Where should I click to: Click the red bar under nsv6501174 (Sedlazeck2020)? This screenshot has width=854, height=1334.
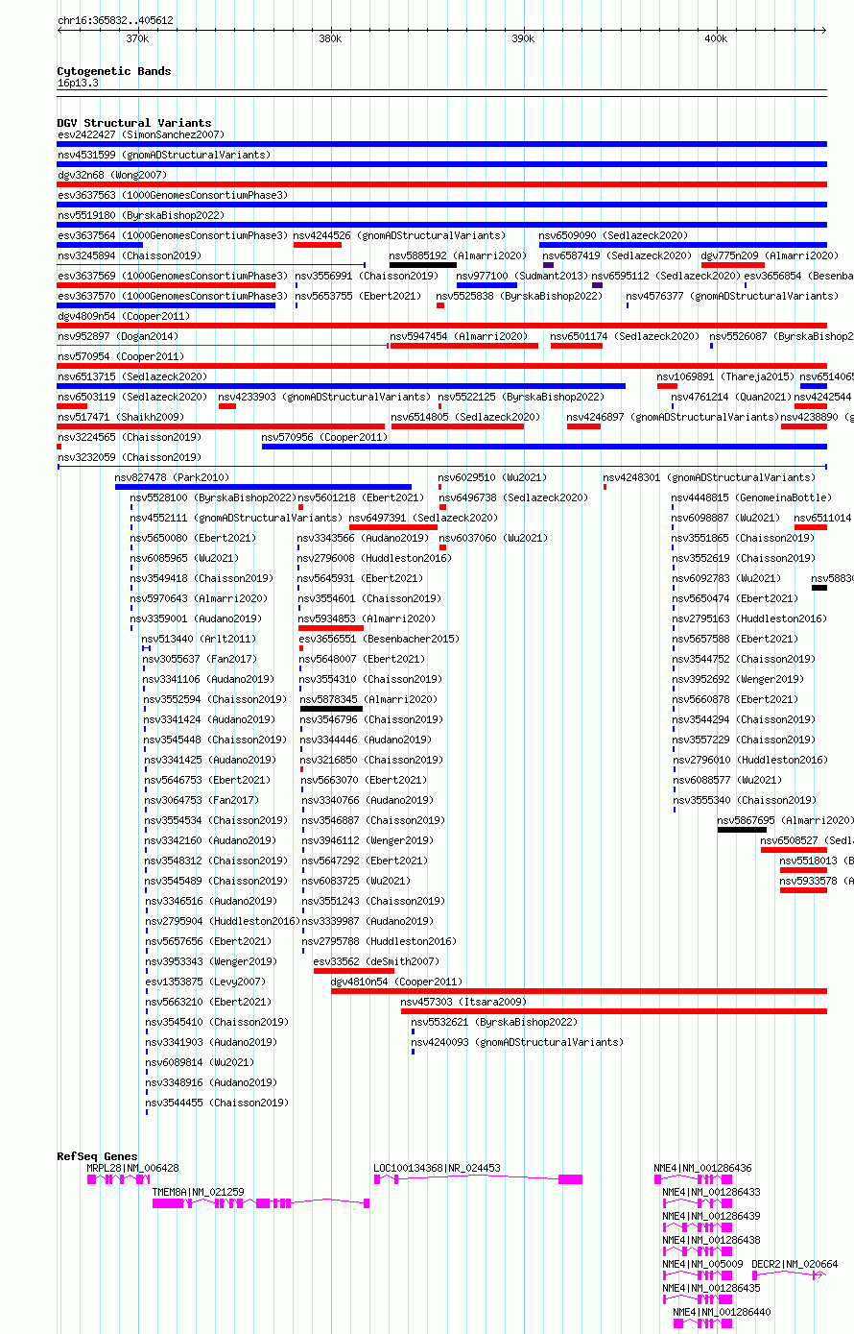coord(577,346)
